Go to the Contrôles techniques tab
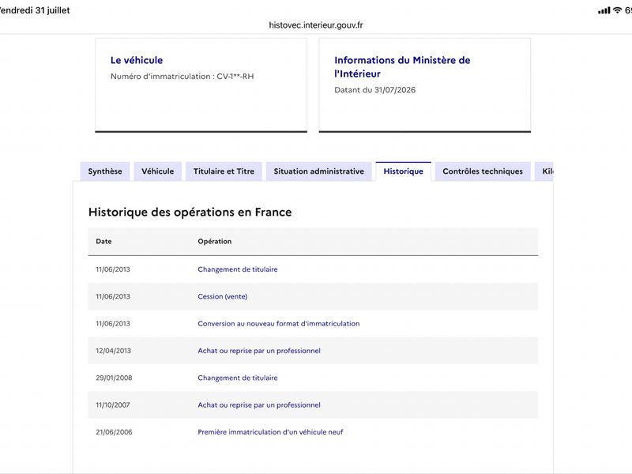The image size is (632, 474). [483, 171]
